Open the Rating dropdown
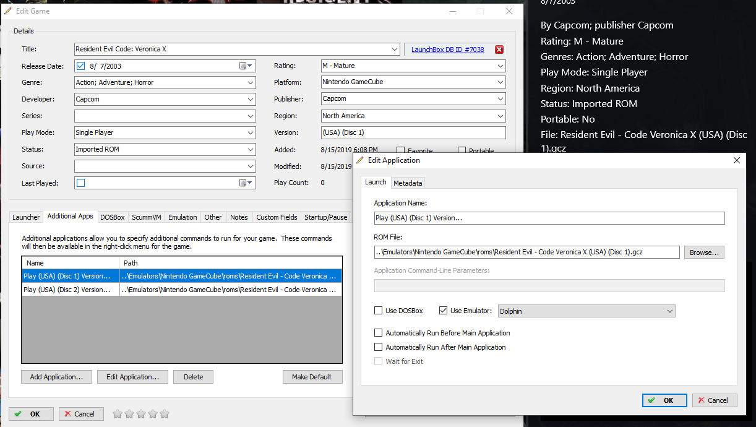The height and width of the screenshot is (427, 756). 500,66
